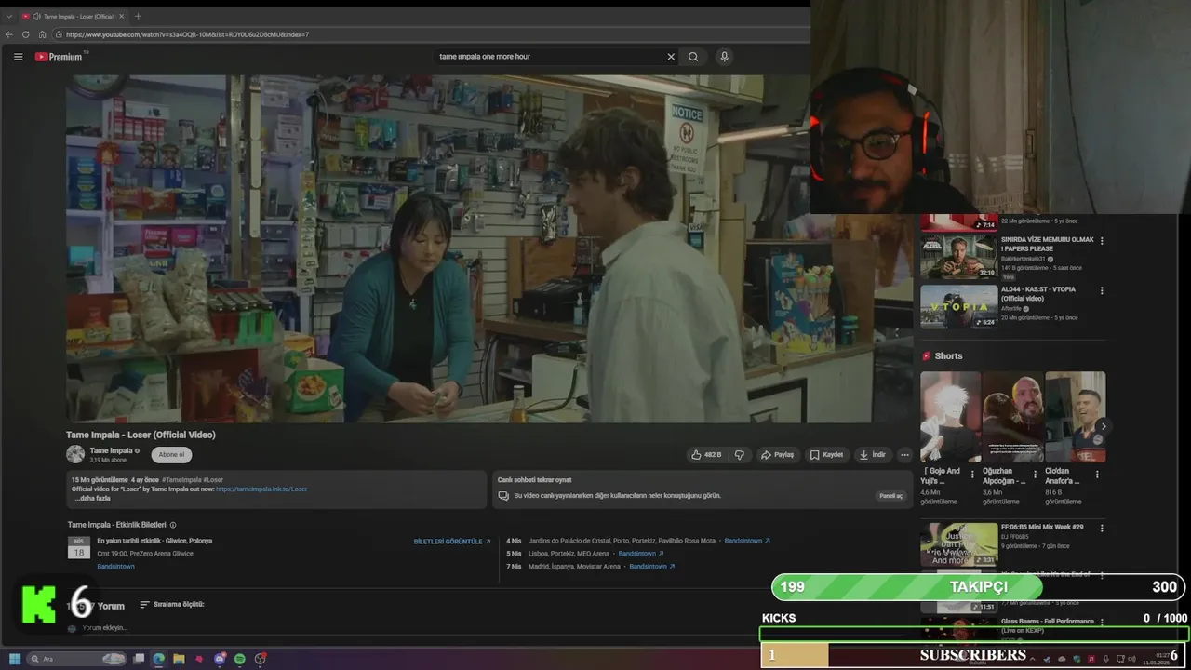Open Gojo And Yuji's short thumbnail
The height and width of the screenshot is (670, 1191).
coord(950,417)
